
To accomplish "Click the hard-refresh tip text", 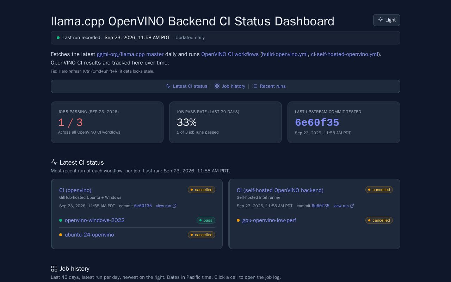I will tap(103, 71).
